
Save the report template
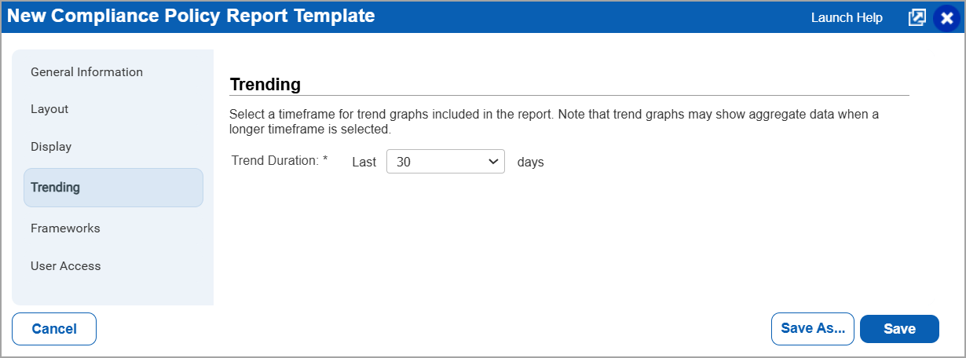click(899, 329)
